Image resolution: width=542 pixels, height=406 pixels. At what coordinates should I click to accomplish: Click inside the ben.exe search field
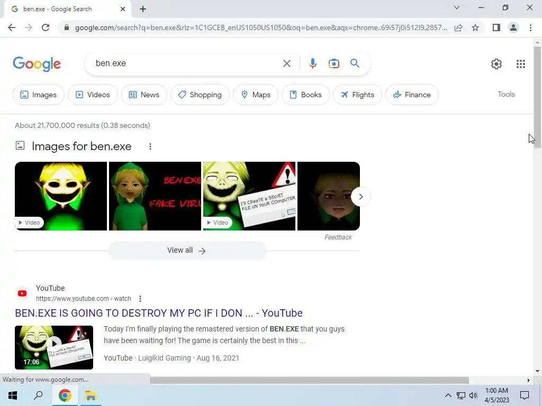coord(187,63)
